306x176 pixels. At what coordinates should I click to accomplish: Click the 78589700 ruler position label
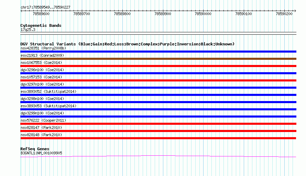pyautogui.click(x=81, y=14)
